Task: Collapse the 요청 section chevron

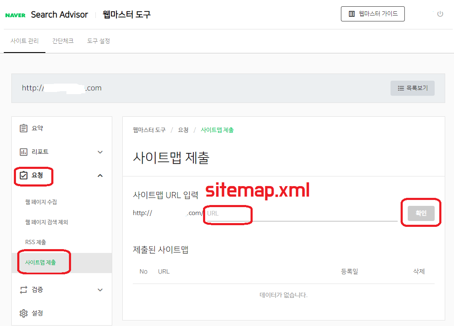Action: pos(100,176)
